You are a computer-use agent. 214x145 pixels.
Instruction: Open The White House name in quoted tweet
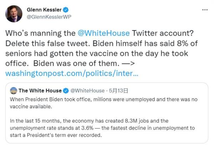[40, 90]
